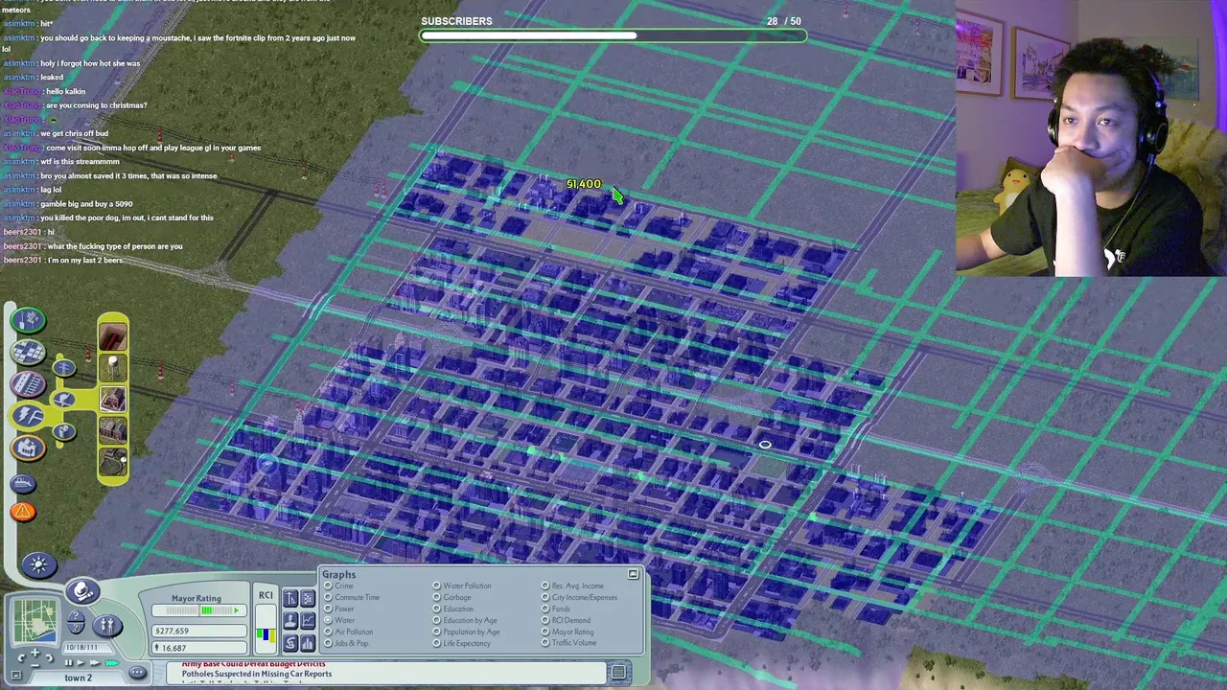Image resolution: width=1227 pixels, height=690 pixels.
Task: Click the RCI demand bar indicator
Action: pyautogui.click(x=266, y=629)
